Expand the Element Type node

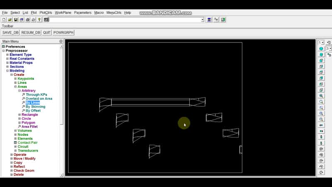(x=7, y=55)
